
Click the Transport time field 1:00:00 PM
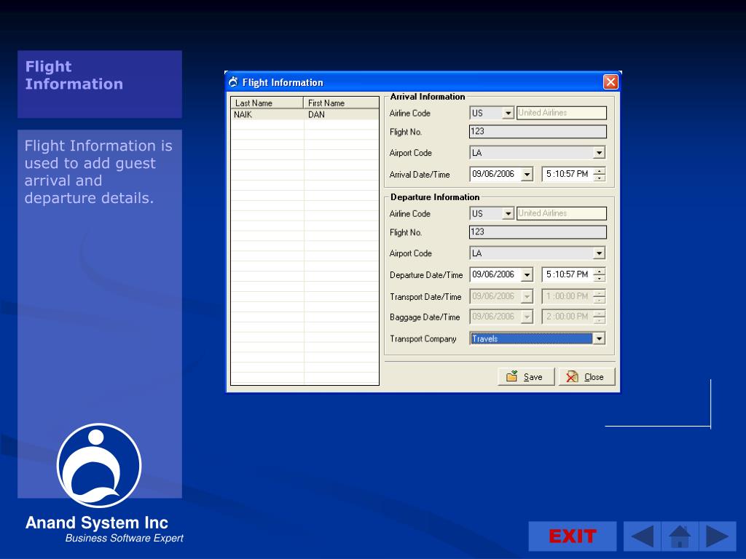pyautogui.click(x=567, y=297)
